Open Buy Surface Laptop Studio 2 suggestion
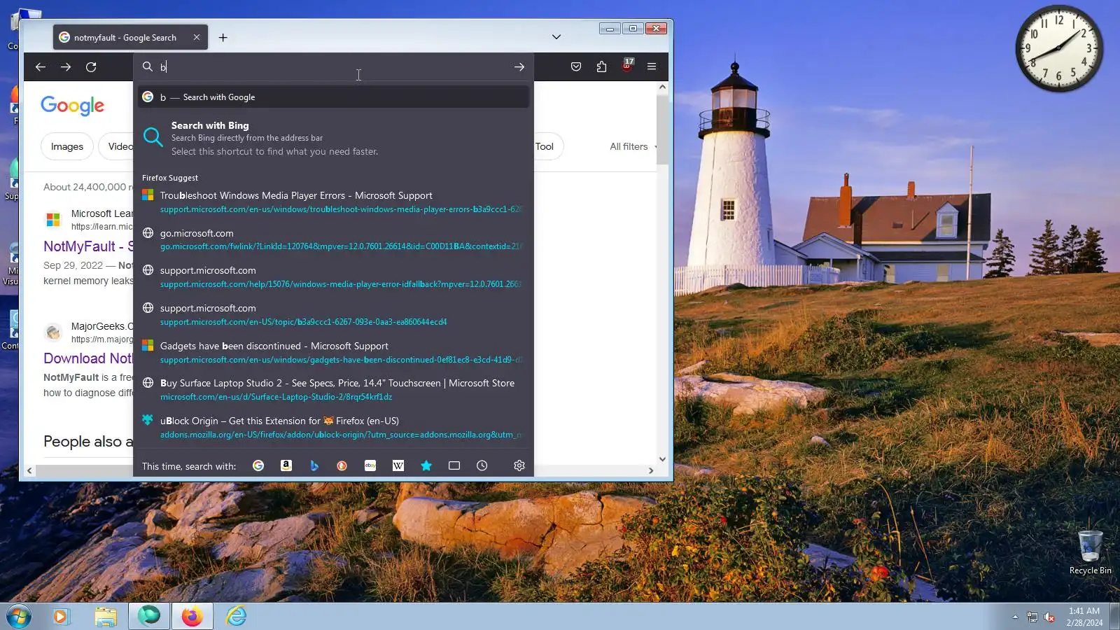1120x630 pixels. pyautogui.click(x=333, y=390)
